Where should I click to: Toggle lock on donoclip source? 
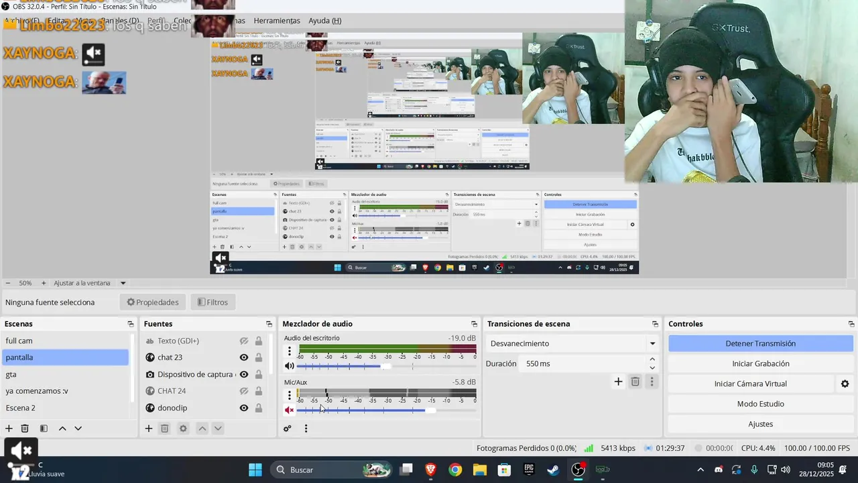point(259,408)
